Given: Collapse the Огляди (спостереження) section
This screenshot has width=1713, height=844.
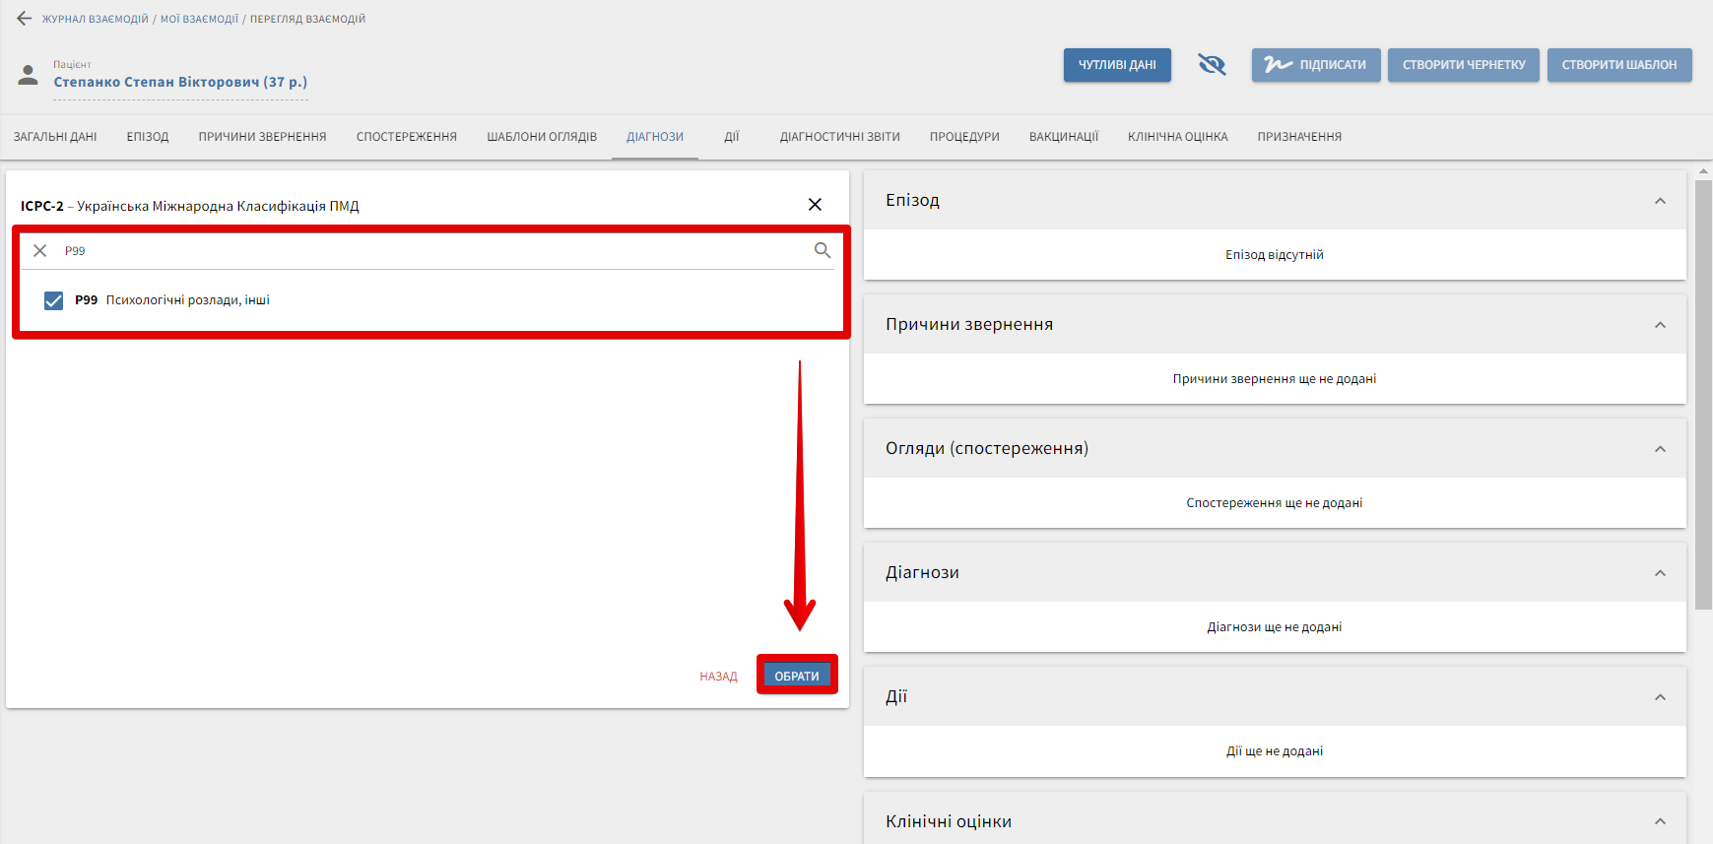Looking at the screenshot, I should click(x=1660, y=449).
